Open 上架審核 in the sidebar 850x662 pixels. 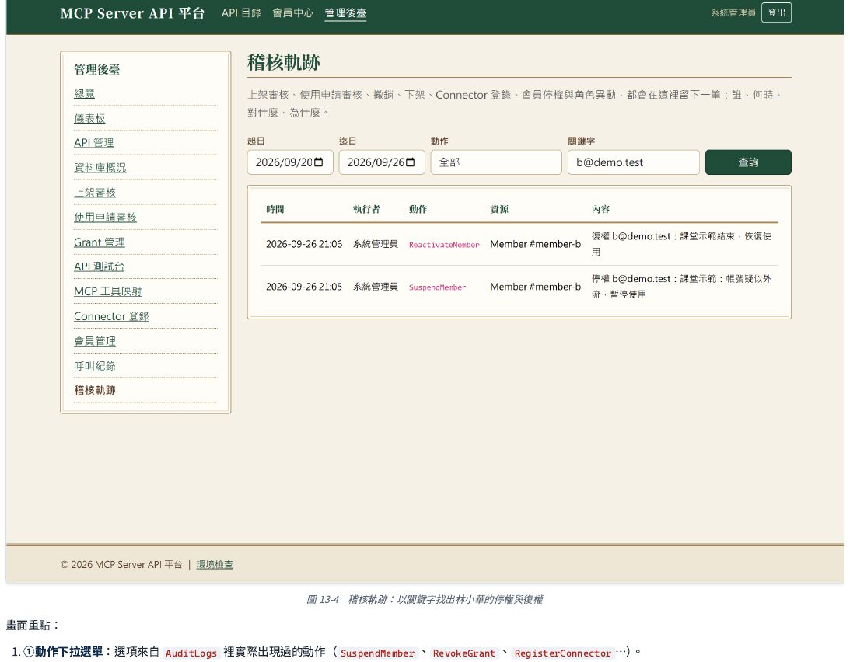click(x=95, y=193)
